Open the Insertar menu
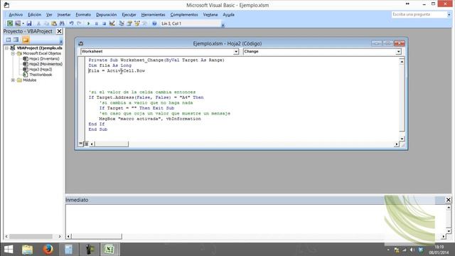 point(64,14)
